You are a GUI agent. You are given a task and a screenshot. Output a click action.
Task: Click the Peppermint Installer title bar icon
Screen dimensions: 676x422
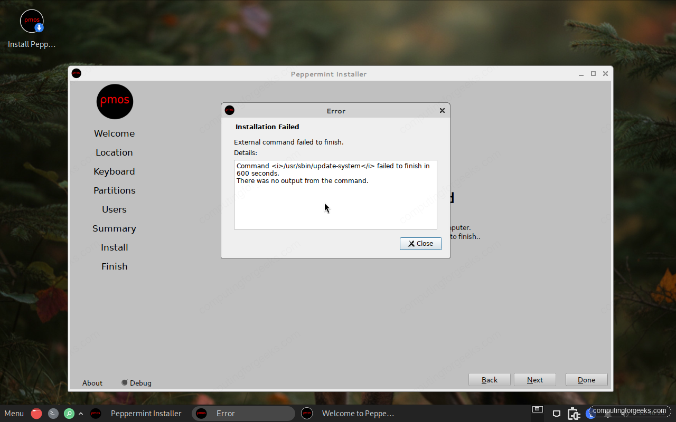pyautogui.click(x=77, y=73)
